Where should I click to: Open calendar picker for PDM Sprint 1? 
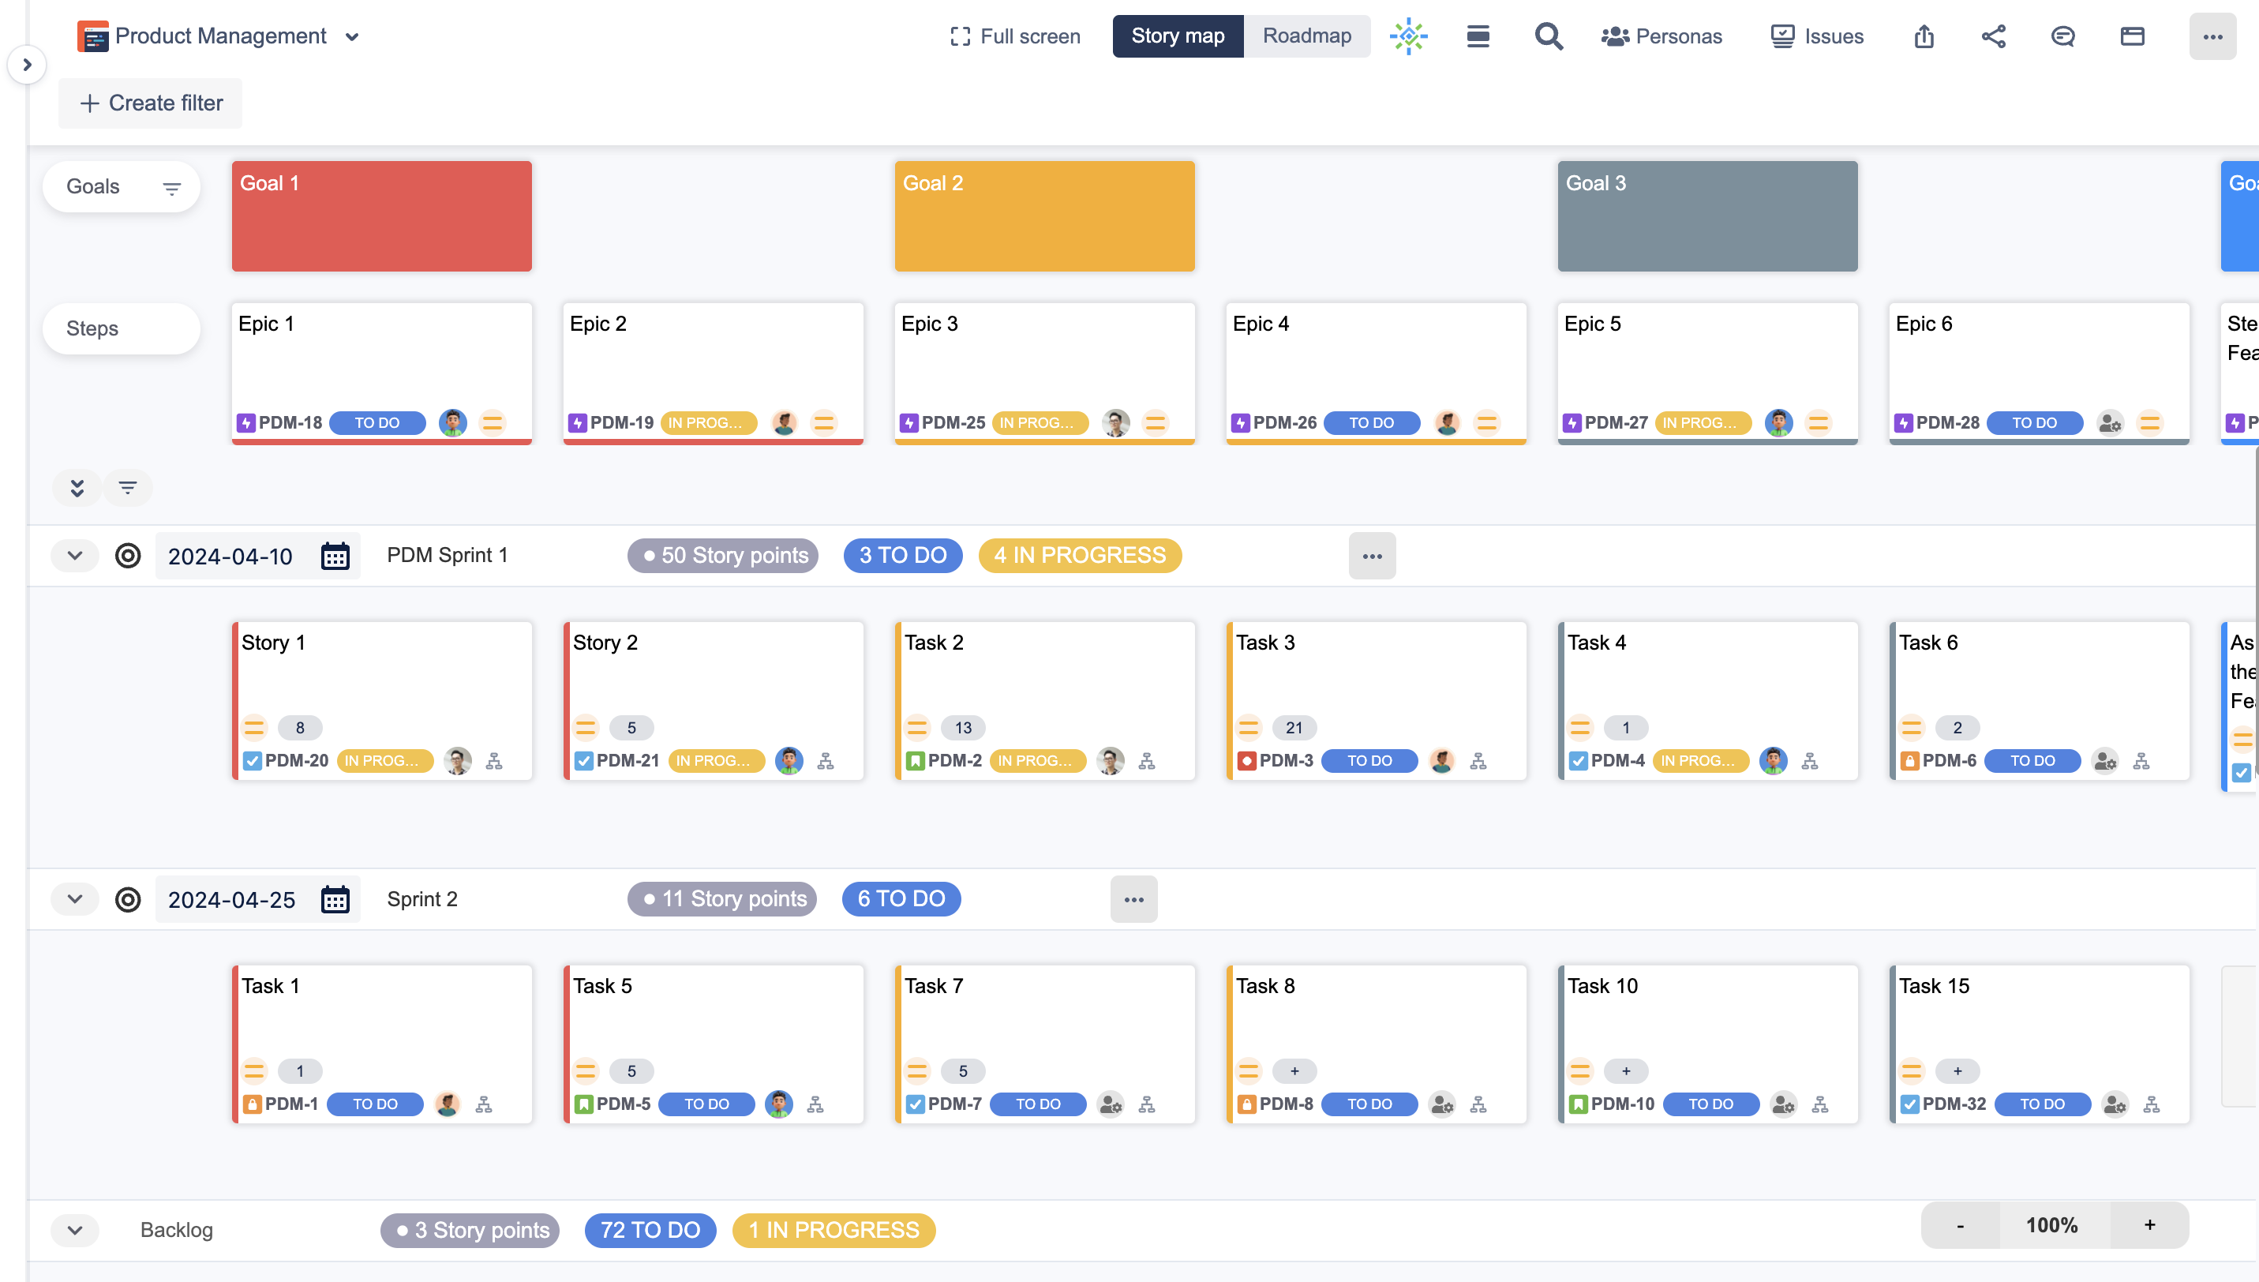pyautogui.click(x=335, y=556)
